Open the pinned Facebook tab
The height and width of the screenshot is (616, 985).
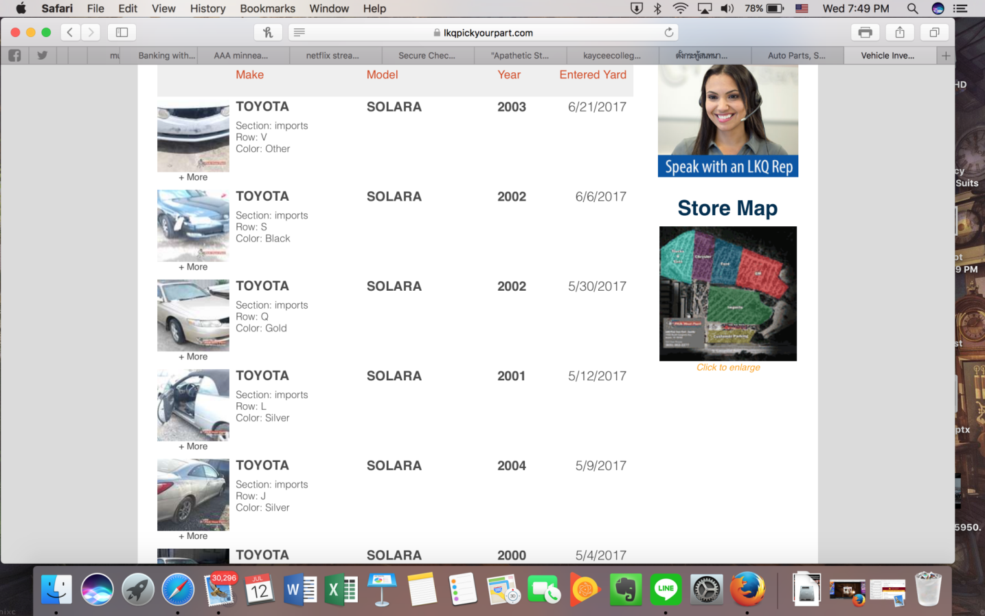coord(14,56)
